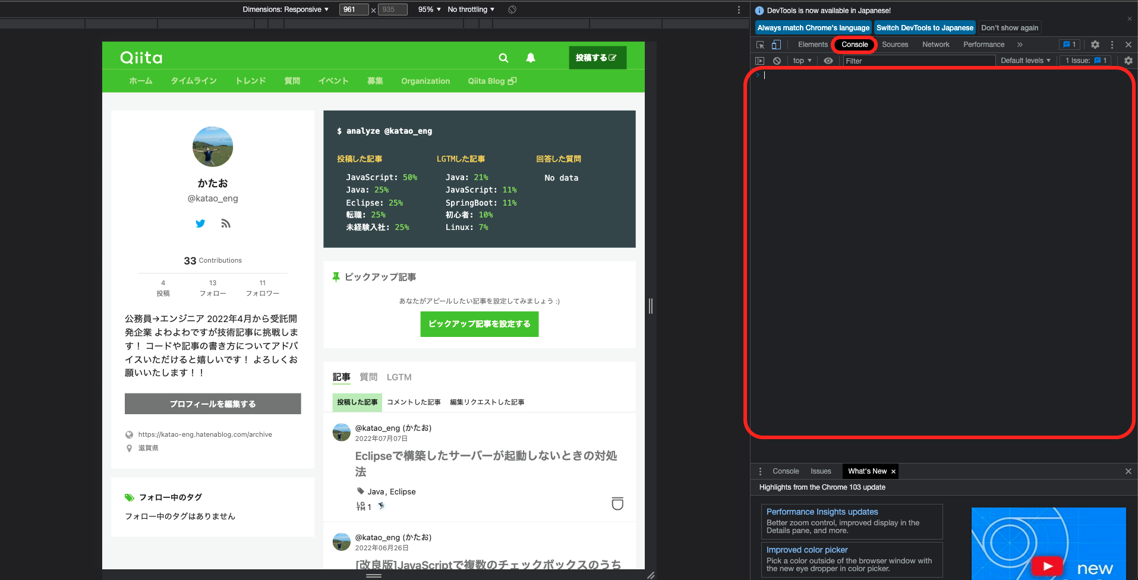1138x580 pixels.
Task: Open the No throttling dropdown
Action: click(469, 9)
